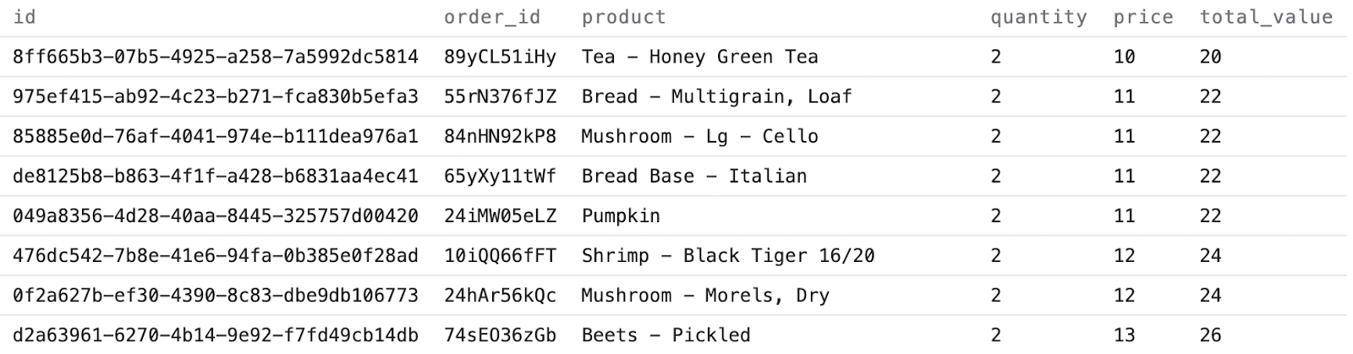
Task: Click the total_value column header
Action: tap(1265, 17)
